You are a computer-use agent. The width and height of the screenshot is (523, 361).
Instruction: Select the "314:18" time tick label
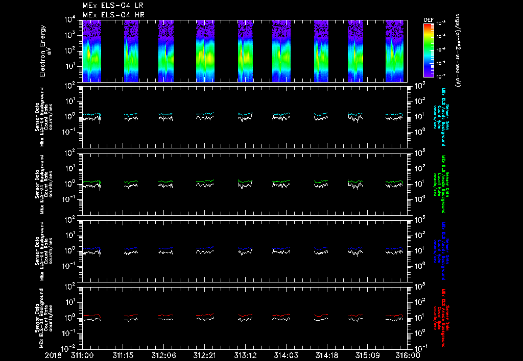[x=326, y=356]
